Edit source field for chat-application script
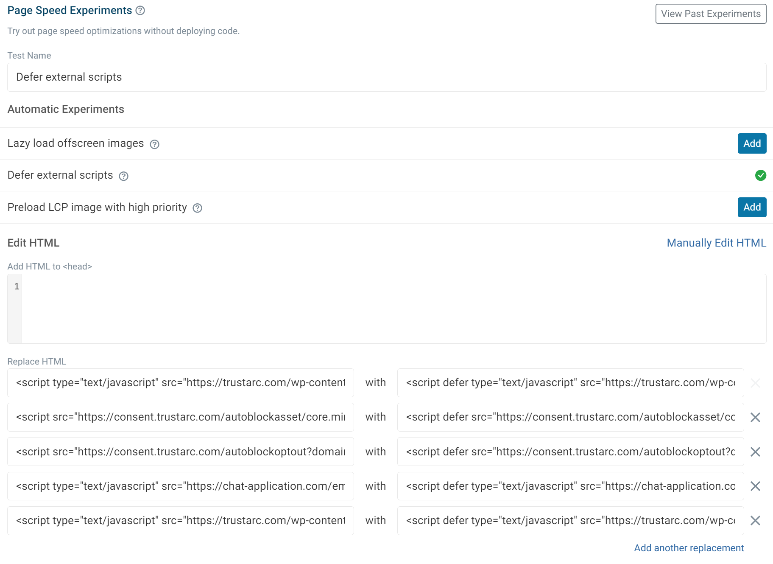Viewport: 773px width, 564px height. [181, 486]
